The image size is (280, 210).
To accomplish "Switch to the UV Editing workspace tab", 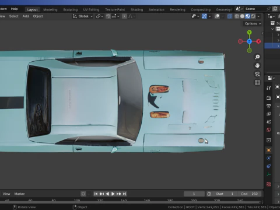I will [91, 9].
